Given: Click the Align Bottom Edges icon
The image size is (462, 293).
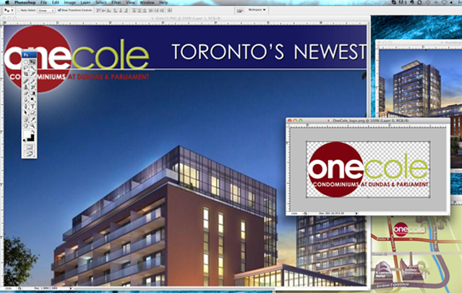Looking at the screenshot, I should point(109,10).
